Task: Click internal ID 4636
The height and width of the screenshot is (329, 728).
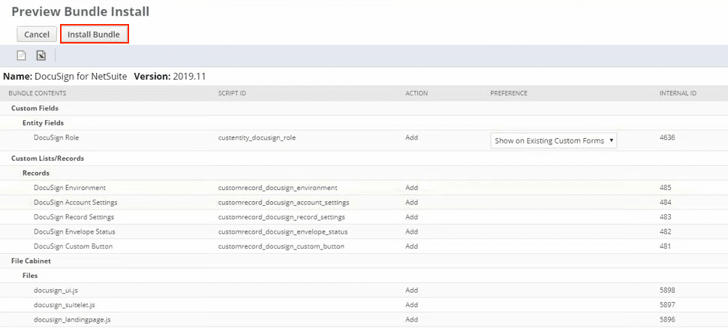Action: [x=668, y=137]
